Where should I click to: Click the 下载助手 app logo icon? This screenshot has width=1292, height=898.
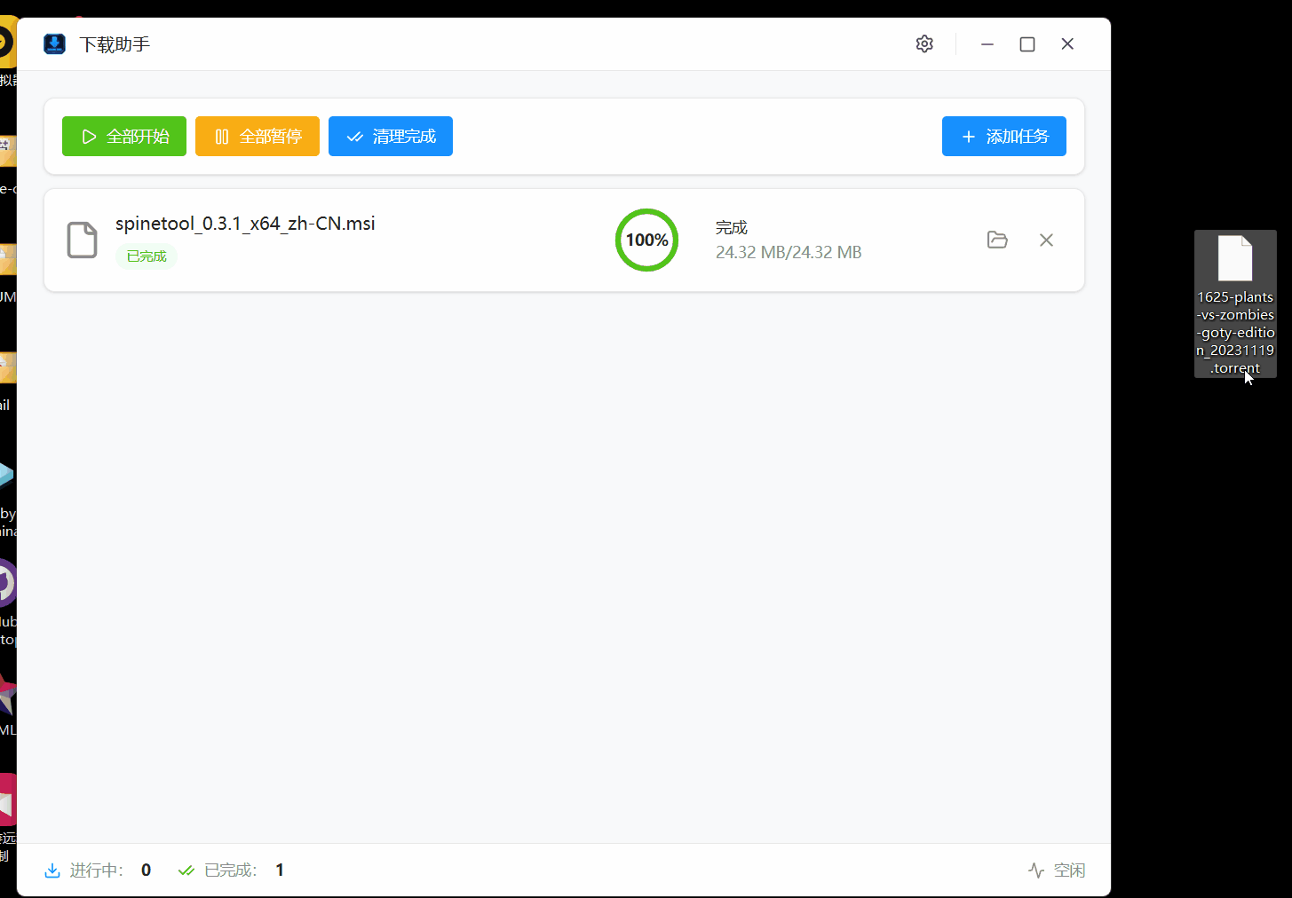54,43
